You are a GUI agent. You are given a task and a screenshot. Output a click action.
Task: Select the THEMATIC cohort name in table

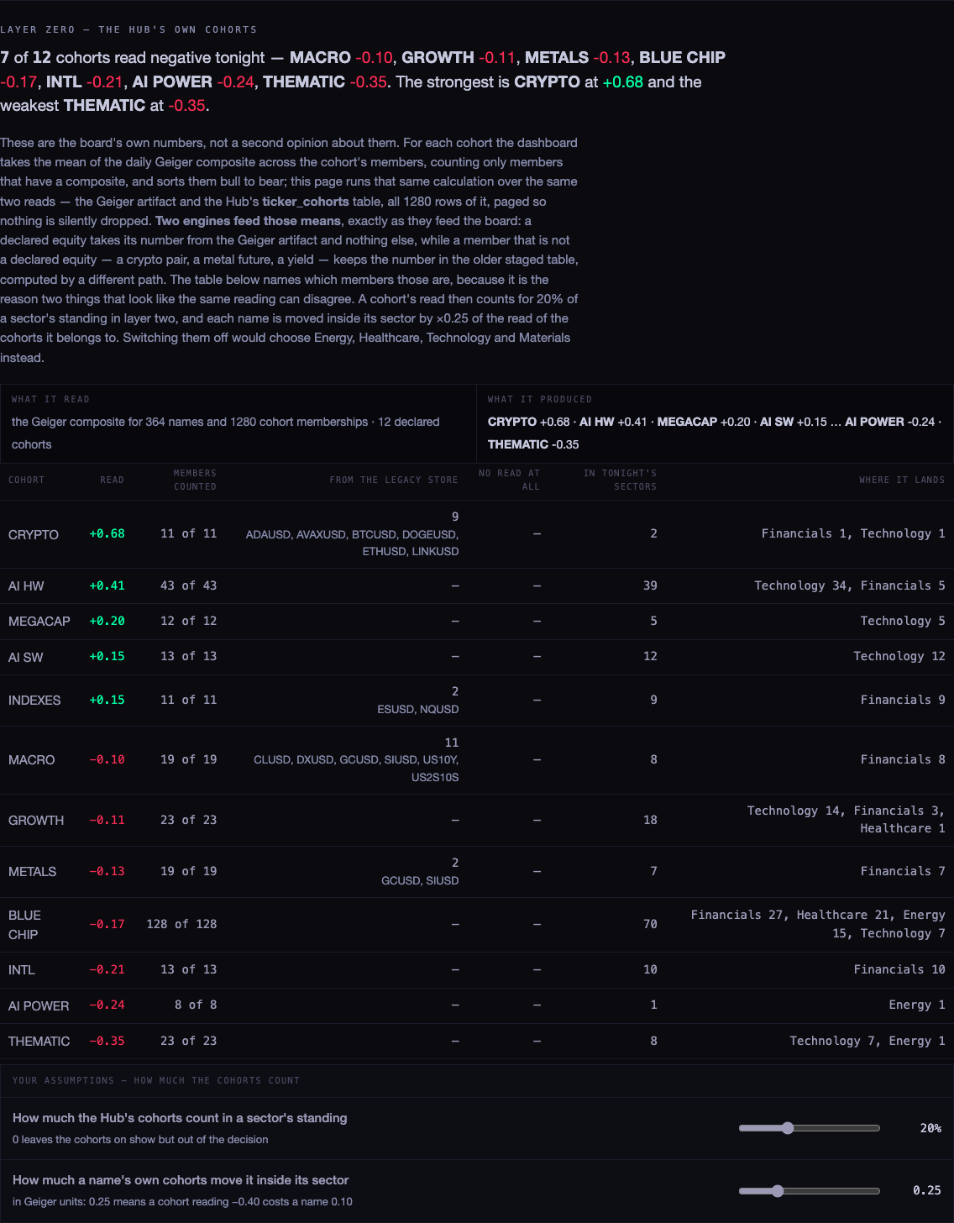[39, 1041]
